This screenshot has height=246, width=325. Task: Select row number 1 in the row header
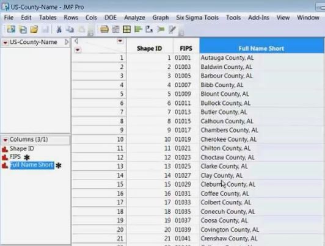(100, 58)
